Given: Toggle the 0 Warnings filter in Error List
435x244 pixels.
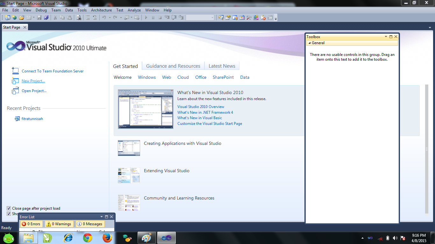Looking at the screenshot, I should pyautogui.click(x=59, y=224).
